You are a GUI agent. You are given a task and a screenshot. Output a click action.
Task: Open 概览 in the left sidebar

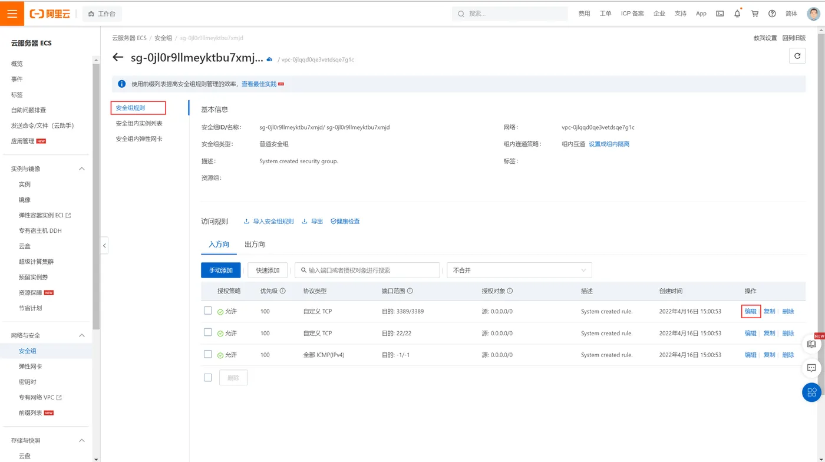pyautogui.click(x=17, y=64)
